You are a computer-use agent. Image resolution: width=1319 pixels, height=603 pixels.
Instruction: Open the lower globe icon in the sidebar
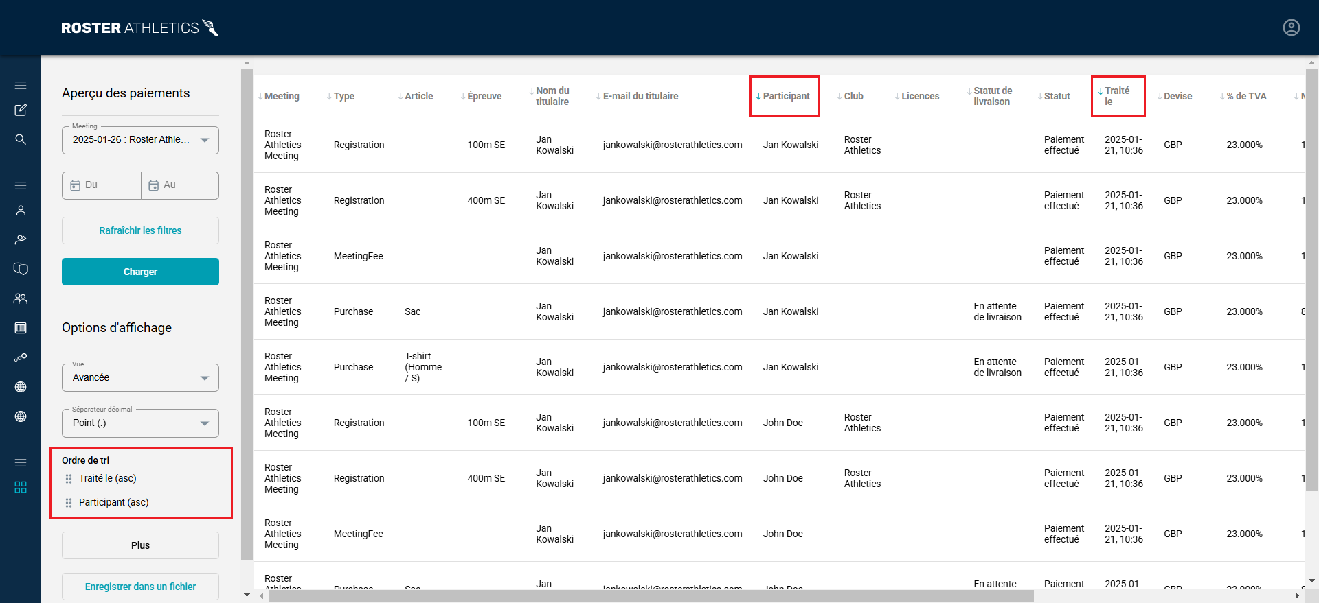(x=21, y=416)
